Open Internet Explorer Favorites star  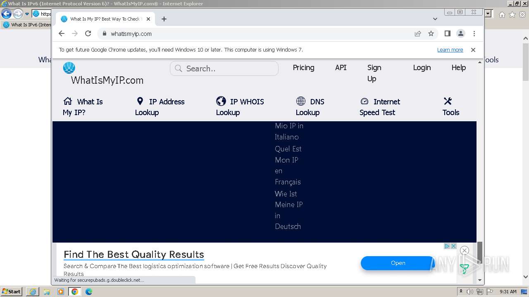(512, 14)
